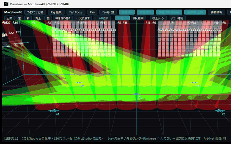231x144 pixels.
Task: Open the 校正シーン calibration scene
Action: point(158,18)
